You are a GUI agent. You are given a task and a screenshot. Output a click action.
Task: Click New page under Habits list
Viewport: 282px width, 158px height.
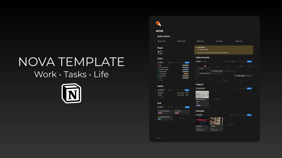161,97
